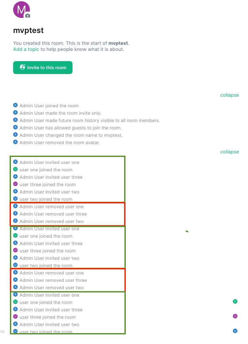Collapse the summary above Admin User joined the room
This screenshot has width=248, height=344.
229,95
